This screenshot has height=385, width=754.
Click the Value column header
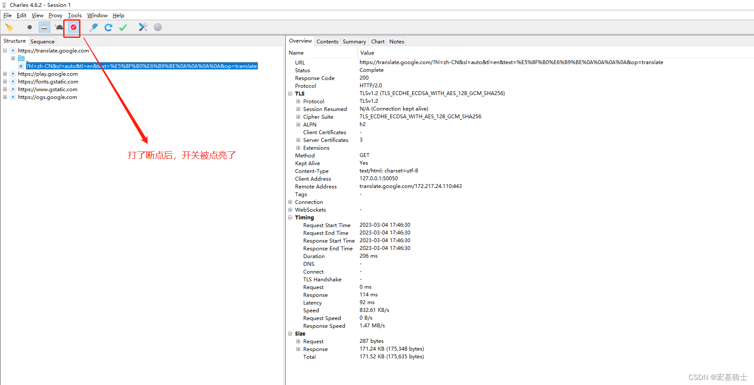click(556, 53)
